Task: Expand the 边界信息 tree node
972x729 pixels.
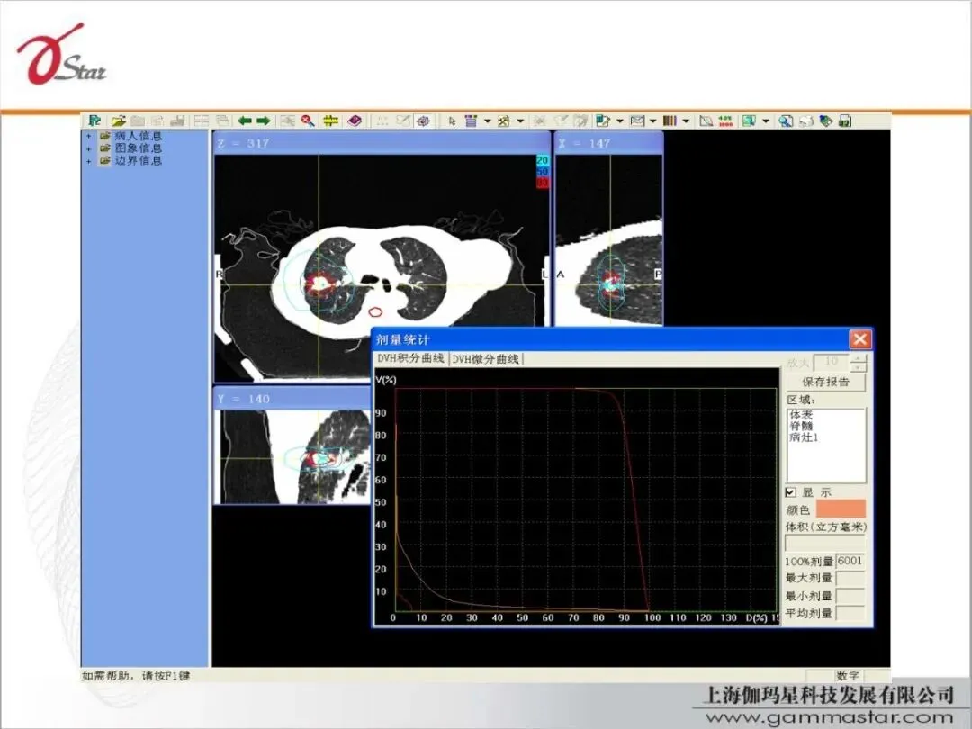Action: 88,161
